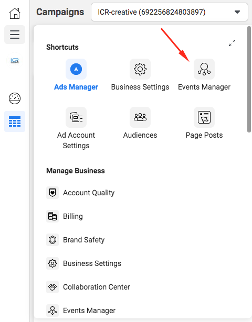252x322 pixels.
Task: Toggle the hamburger menu button
Action: (x=15, y=35)
